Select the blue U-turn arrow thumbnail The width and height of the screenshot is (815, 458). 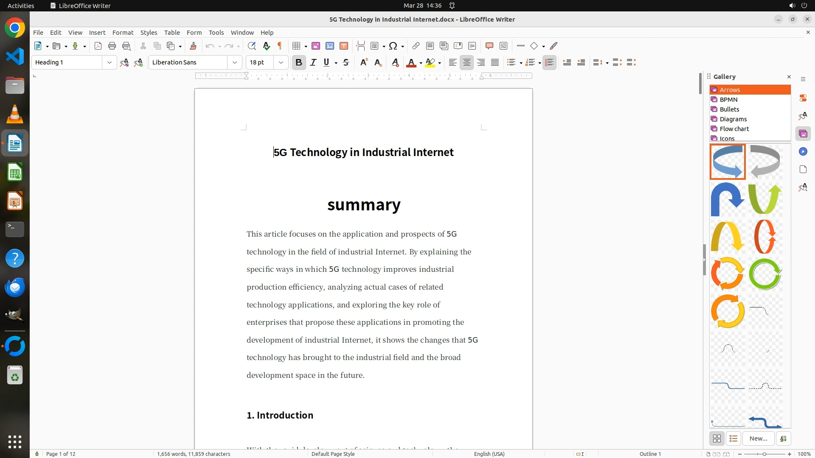pyautogui.click(x=728, y=199)
